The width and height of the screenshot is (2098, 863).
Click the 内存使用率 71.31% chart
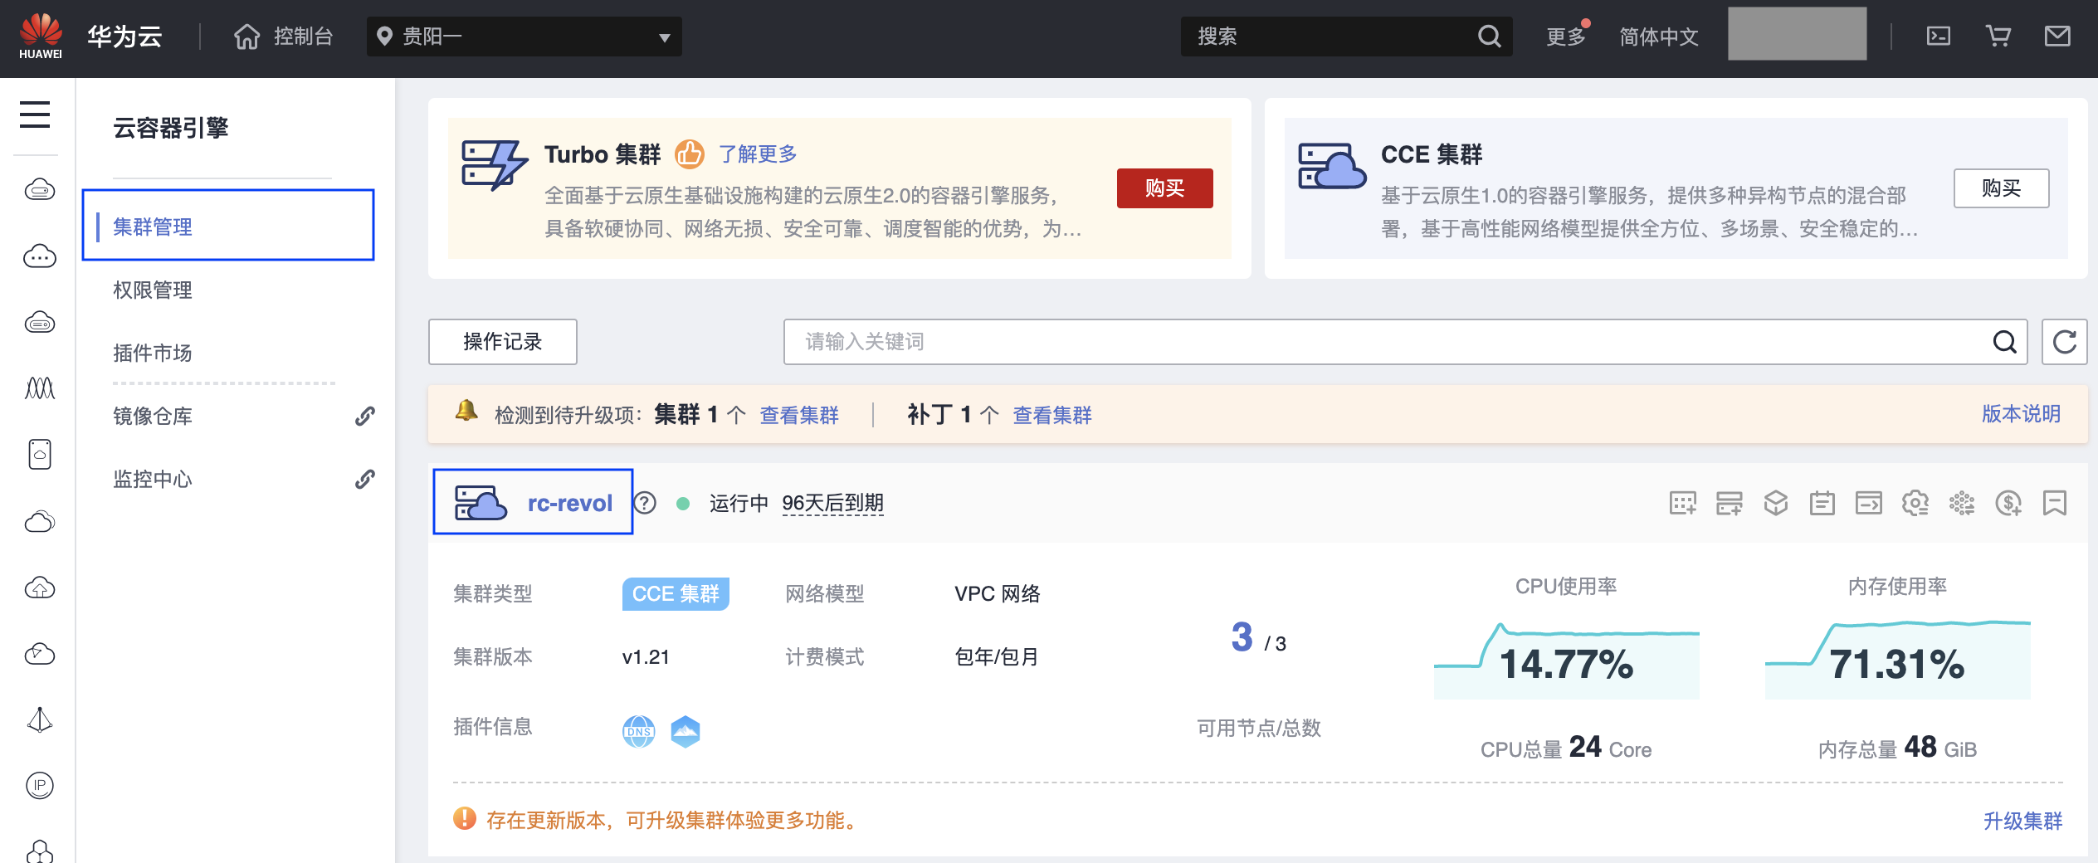[1897, 661]
